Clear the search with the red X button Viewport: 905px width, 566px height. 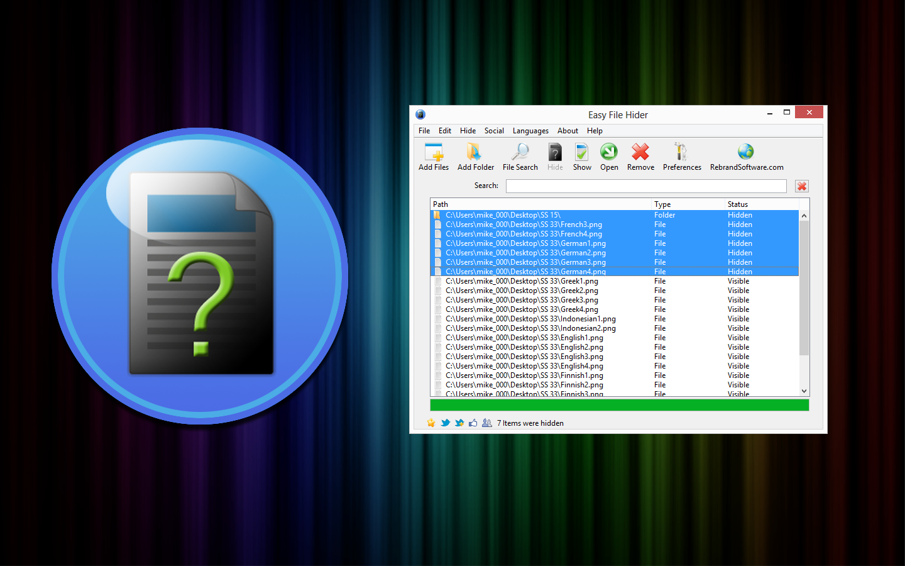[801, 186]
